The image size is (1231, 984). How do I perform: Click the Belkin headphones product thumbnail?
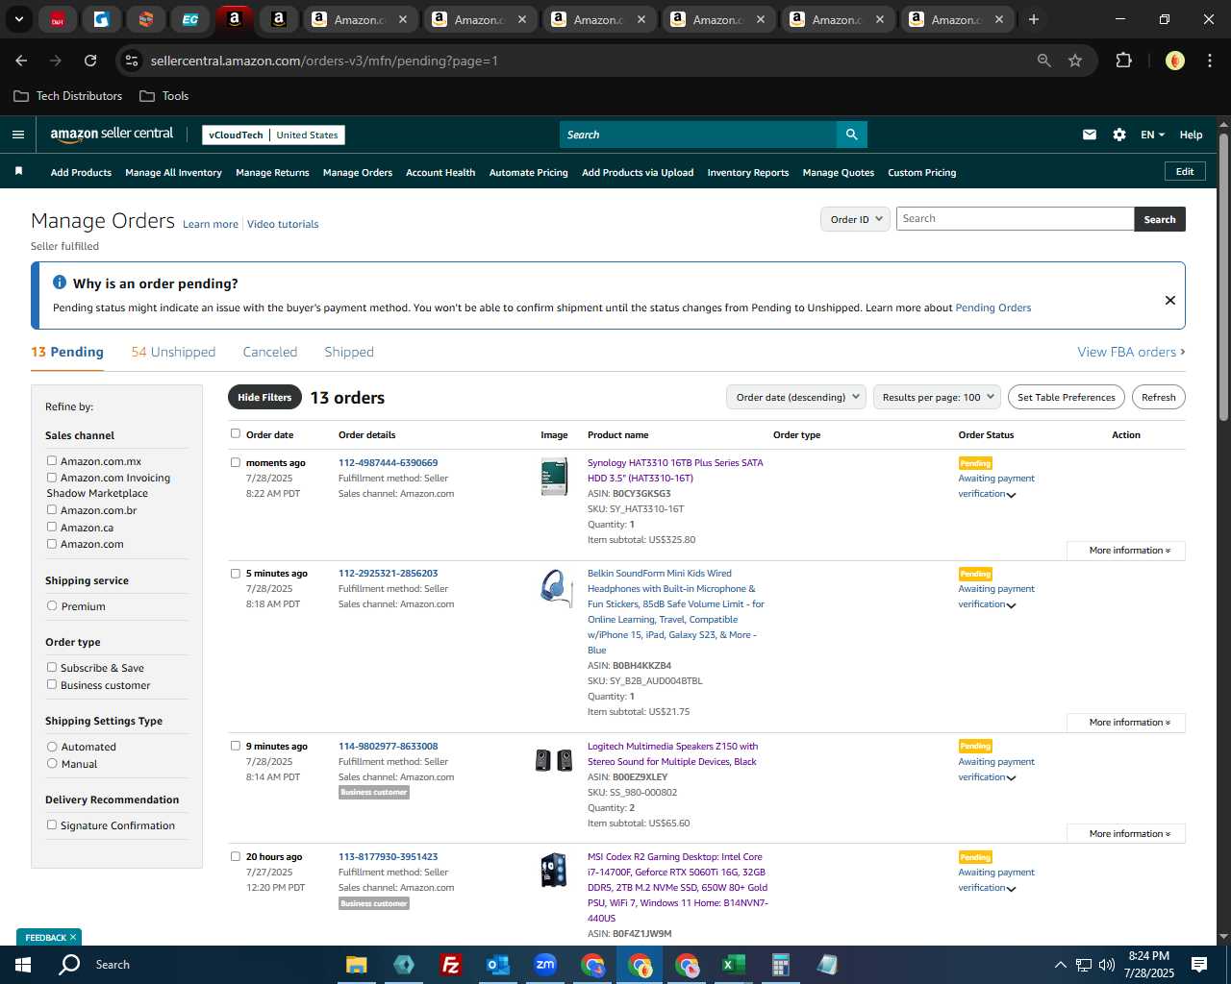556,587
